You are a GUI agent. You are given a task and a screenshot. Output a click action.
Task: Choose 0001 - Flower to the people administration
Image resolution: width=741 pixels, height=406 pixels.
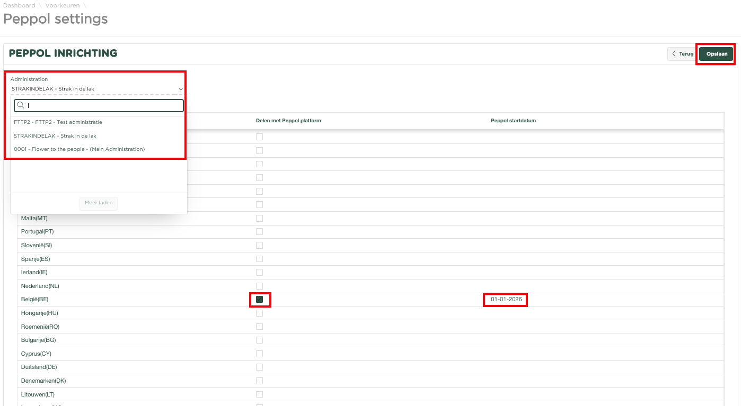click(79, 149)
